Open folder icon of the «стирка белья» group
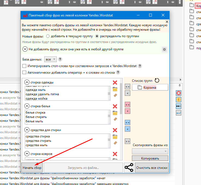Image resolution: width=201 pixels, height=185 pixels. click(x=115, y=113)
